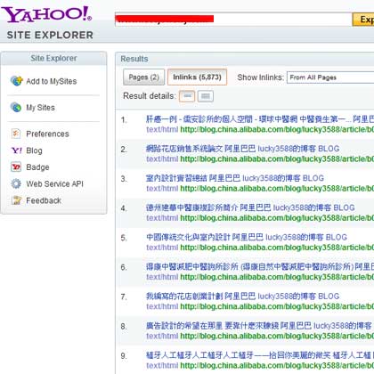Open result 3 title link
The image size is (374, 374).
coord(235,178)
